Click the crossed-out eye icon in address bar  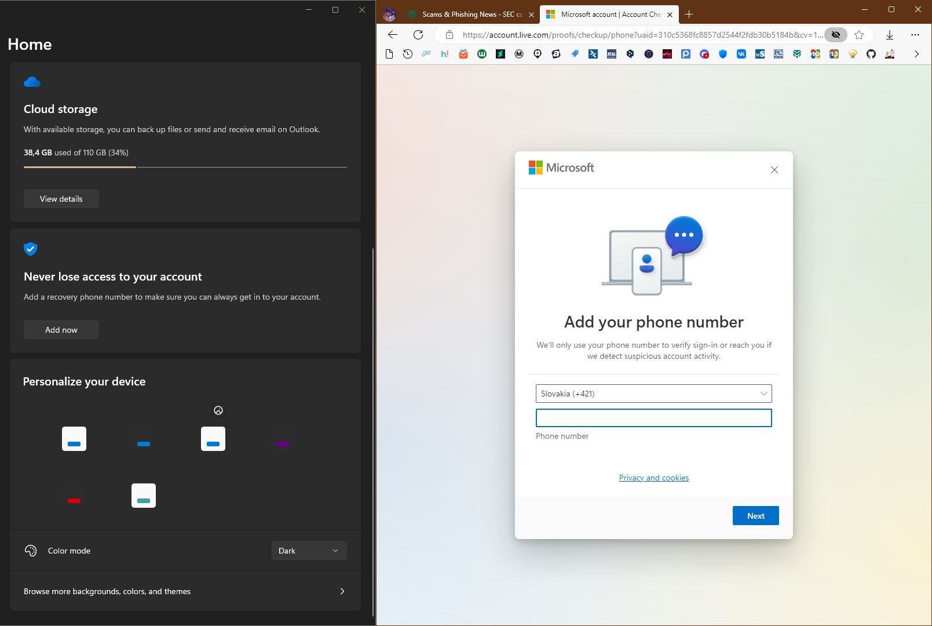point(835,35)
